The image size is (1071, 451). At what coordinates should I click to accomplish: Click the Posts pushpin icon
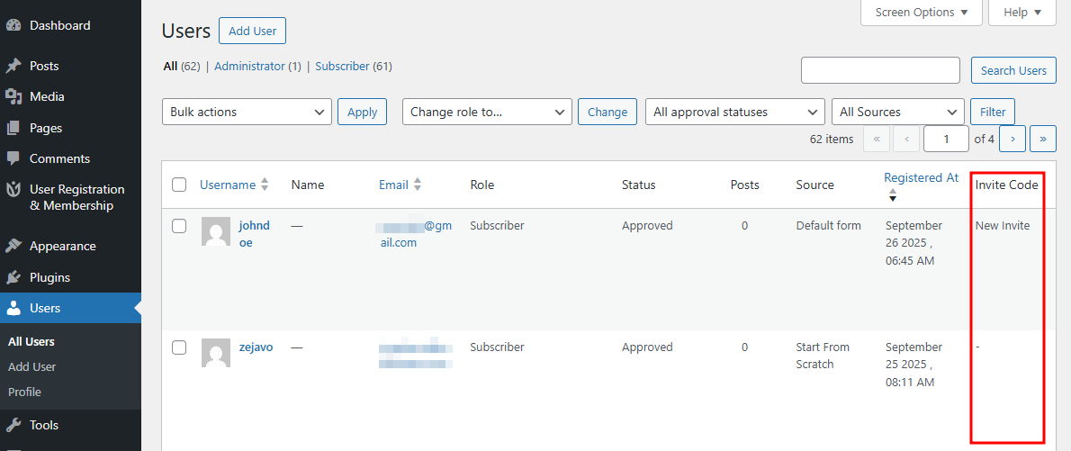[13, 67]
